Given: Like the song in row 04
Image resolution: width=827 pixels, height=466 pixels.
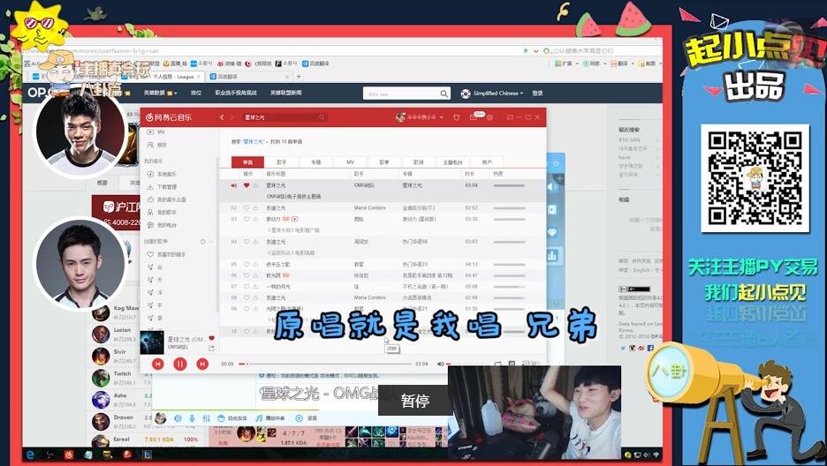Looking at the screenshot, I should tap(247, 242).
